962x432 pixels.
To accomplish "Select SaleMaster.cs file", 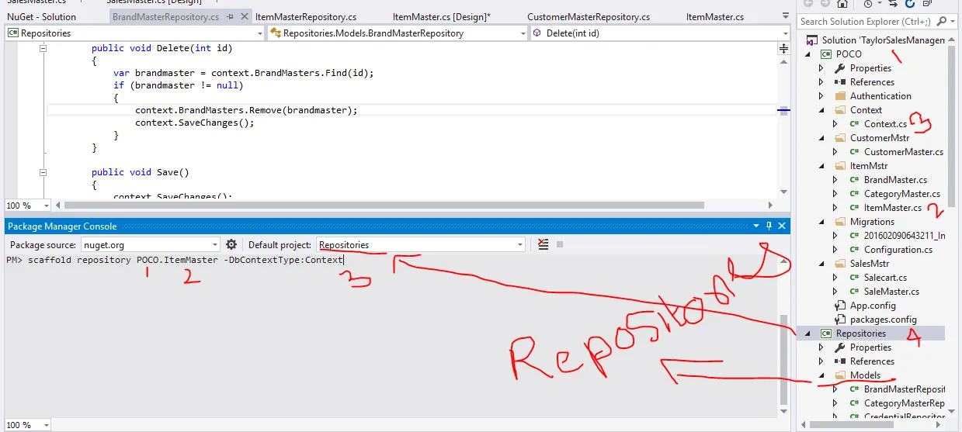I will 891,292.
